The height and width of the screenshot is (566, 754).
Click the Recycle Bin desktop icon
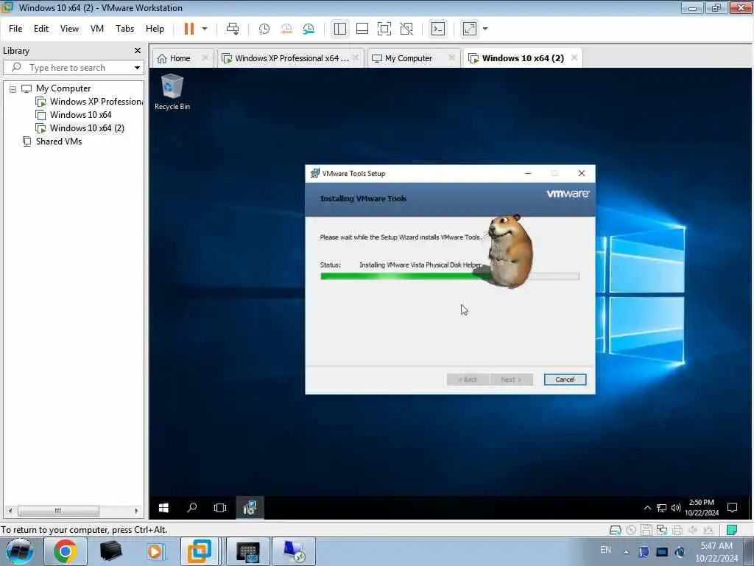pos(172,92)
